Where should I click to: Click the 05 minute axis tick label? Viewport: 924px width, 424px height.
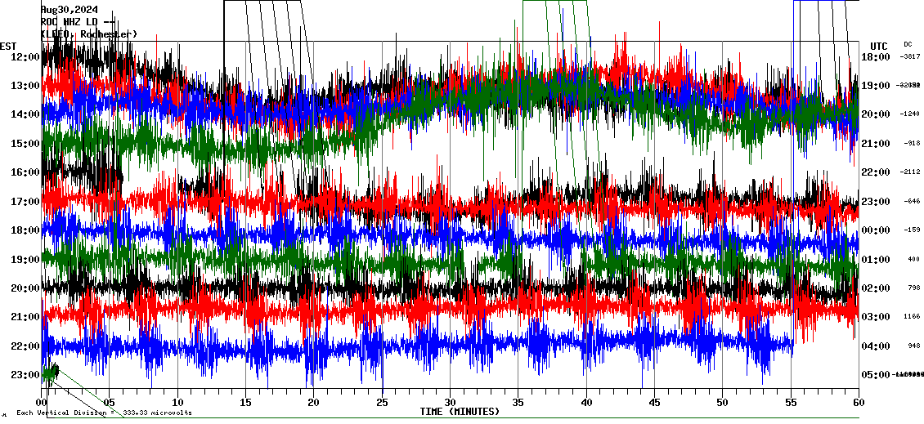pos(110,402)
